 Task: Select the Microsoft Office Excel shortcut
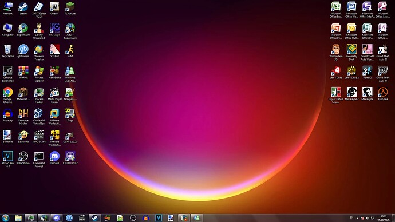pos(336,10)
